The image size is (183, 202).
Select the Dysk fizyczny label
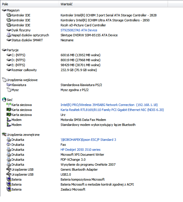(x=21, y=30)
